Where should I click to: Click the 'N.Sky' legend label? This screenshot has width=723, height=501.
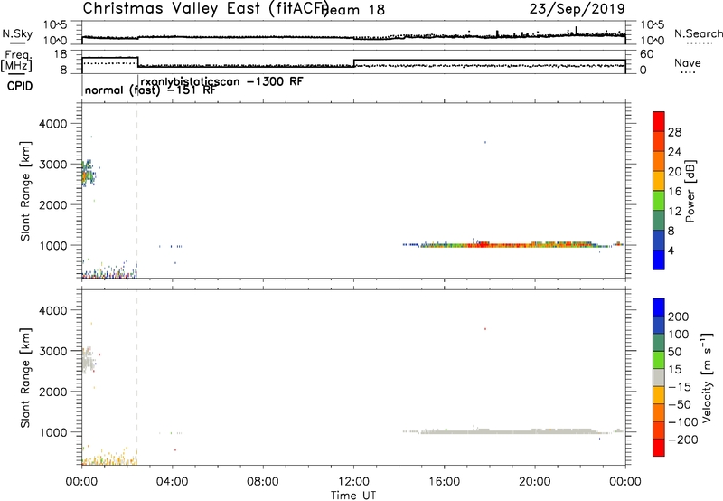point(17,33)
